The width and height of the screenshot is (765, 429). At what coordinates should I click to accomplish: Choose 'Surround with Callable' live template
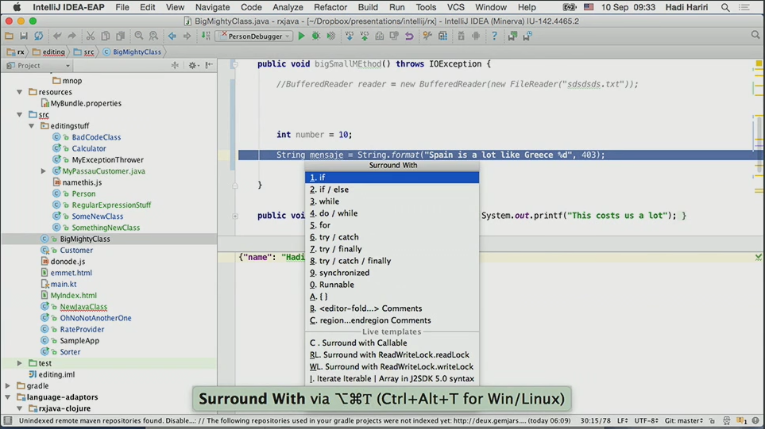pos(392,343)
